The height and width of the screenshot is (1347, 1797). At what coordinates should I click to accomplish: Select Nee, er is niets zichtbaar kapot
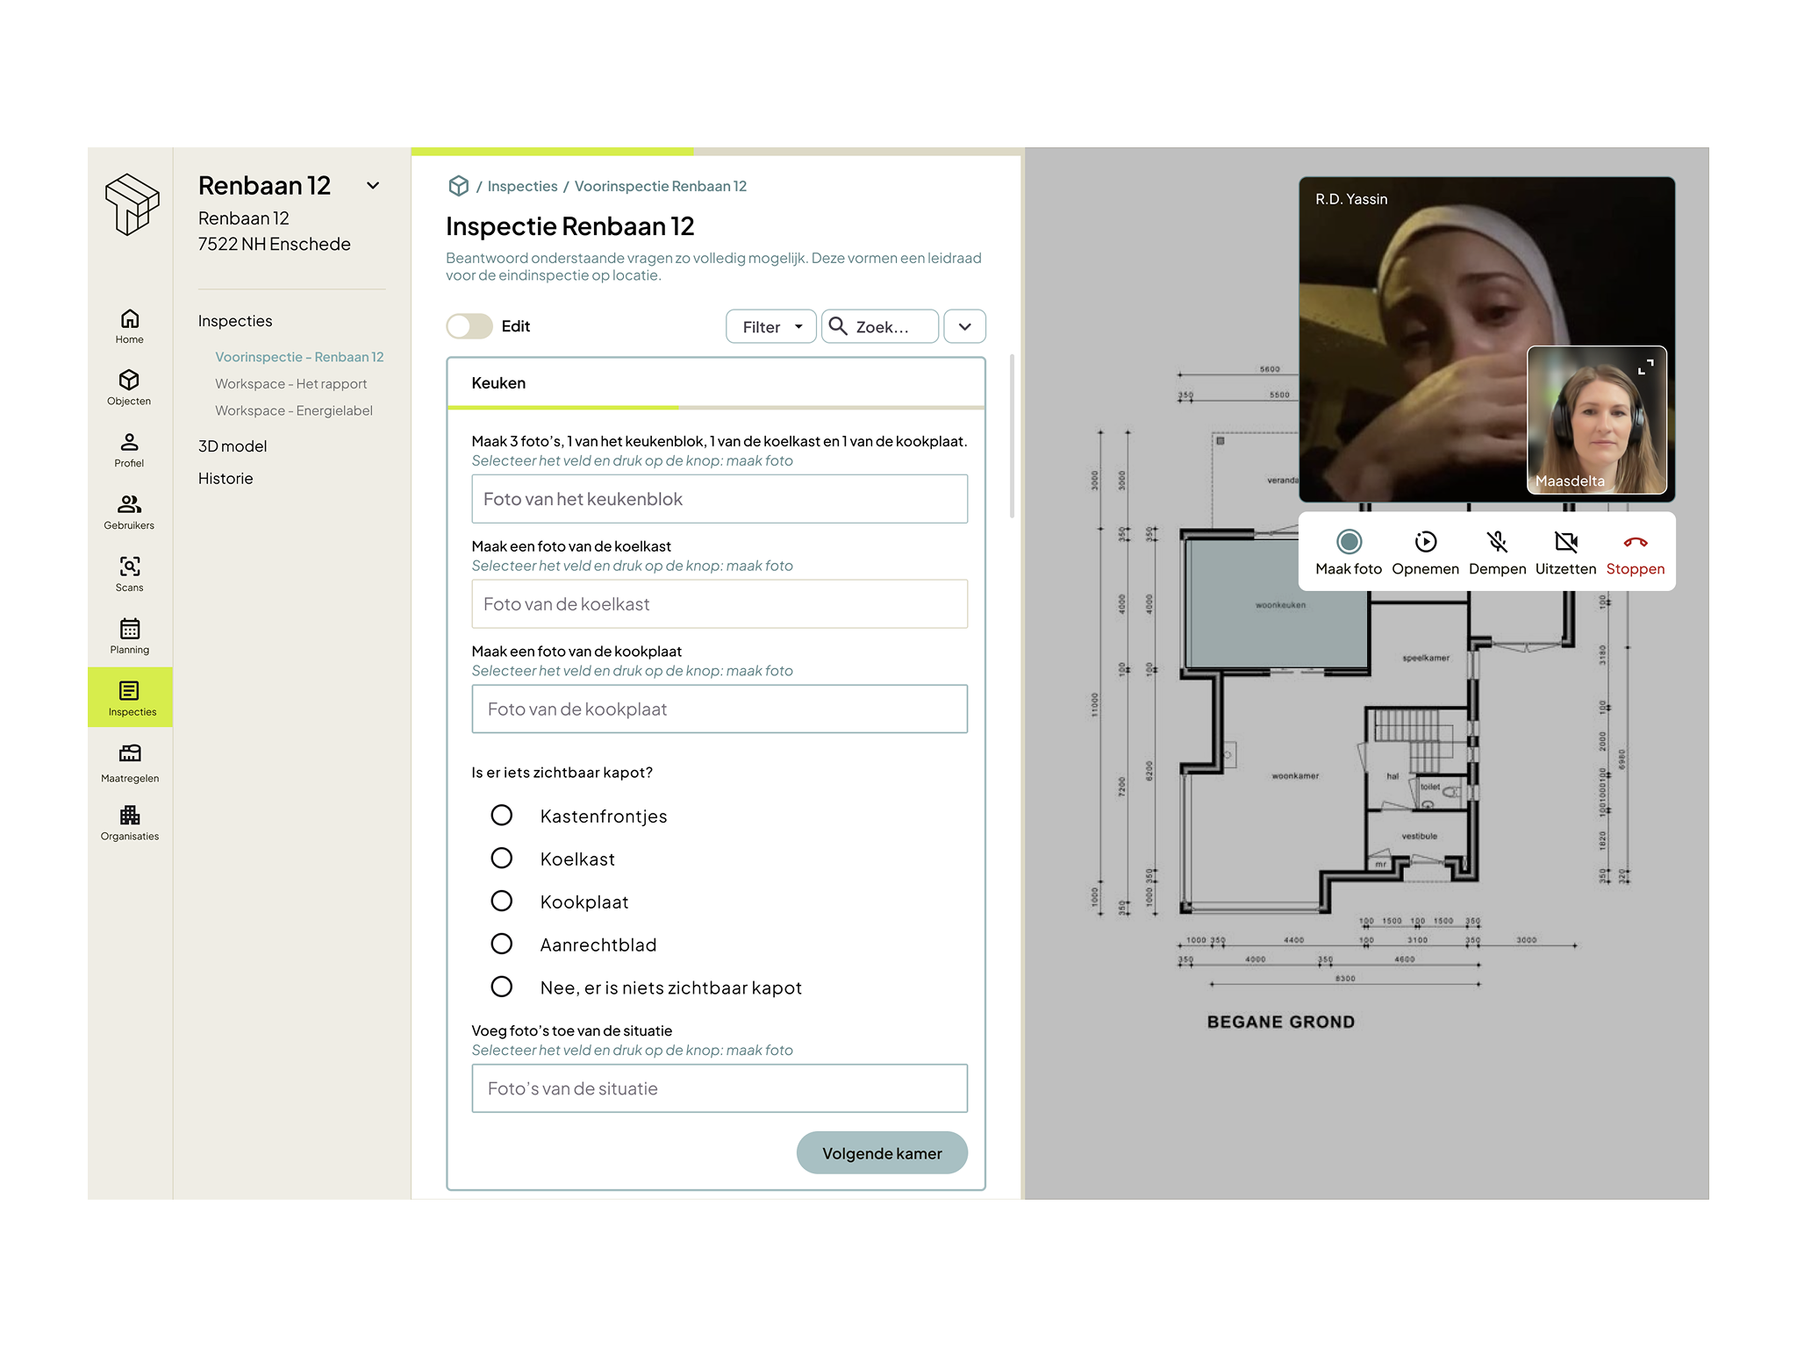(502, 987)
